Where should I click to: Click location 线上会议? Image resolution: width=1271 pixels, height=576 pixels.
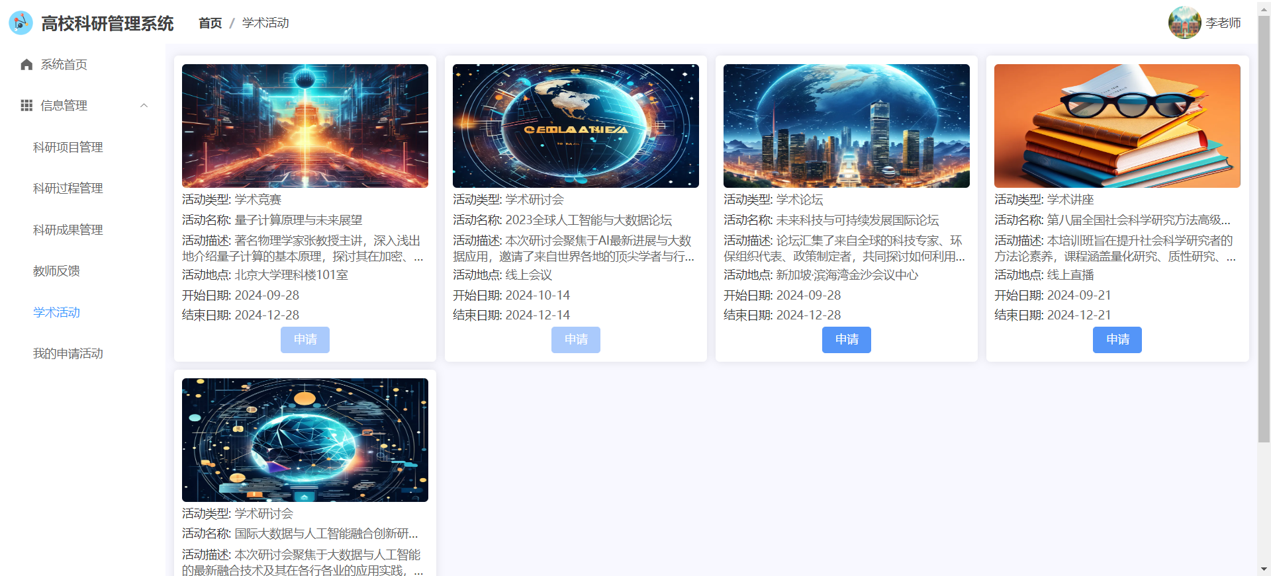point(529,274)
